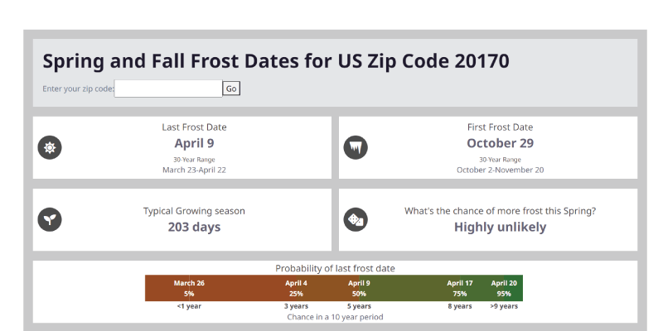Click the October 29 first frost date
The height and width of the screenshot is (331, 663).
point(501,143)
